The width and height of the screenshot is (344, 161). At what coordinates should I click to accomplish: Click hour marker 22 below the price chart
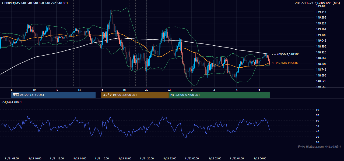169,90
